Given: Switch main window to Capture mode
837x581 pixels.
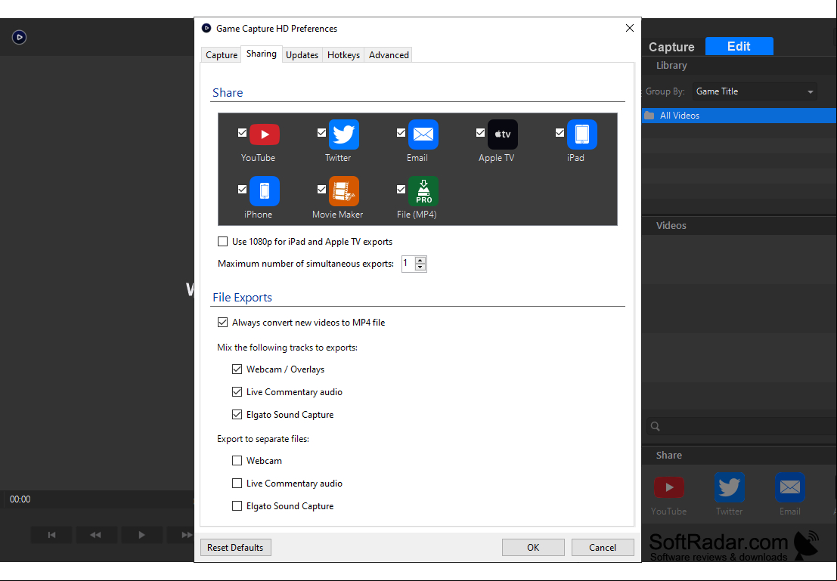Looking at the screenshot, I should pyautogui.click(x=671, y=47).
